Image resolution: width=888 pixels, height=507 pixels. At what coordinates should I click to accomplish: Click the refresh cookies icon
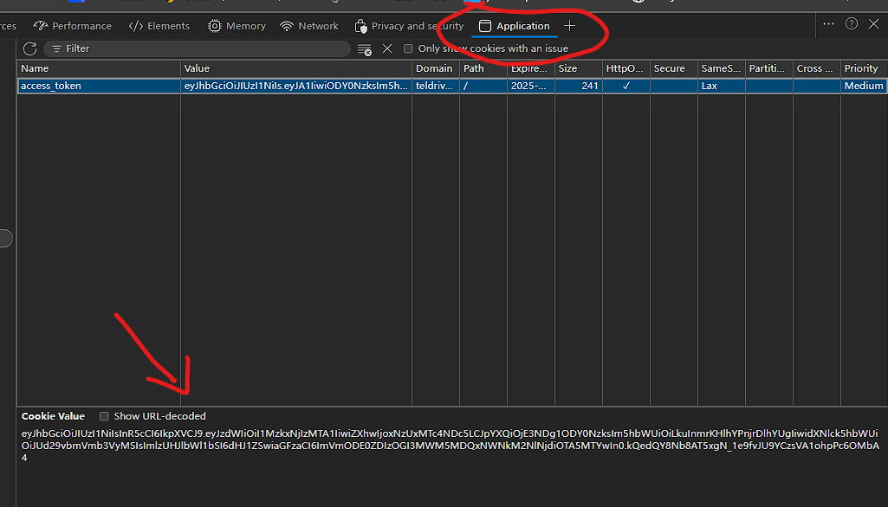[29, 48]
